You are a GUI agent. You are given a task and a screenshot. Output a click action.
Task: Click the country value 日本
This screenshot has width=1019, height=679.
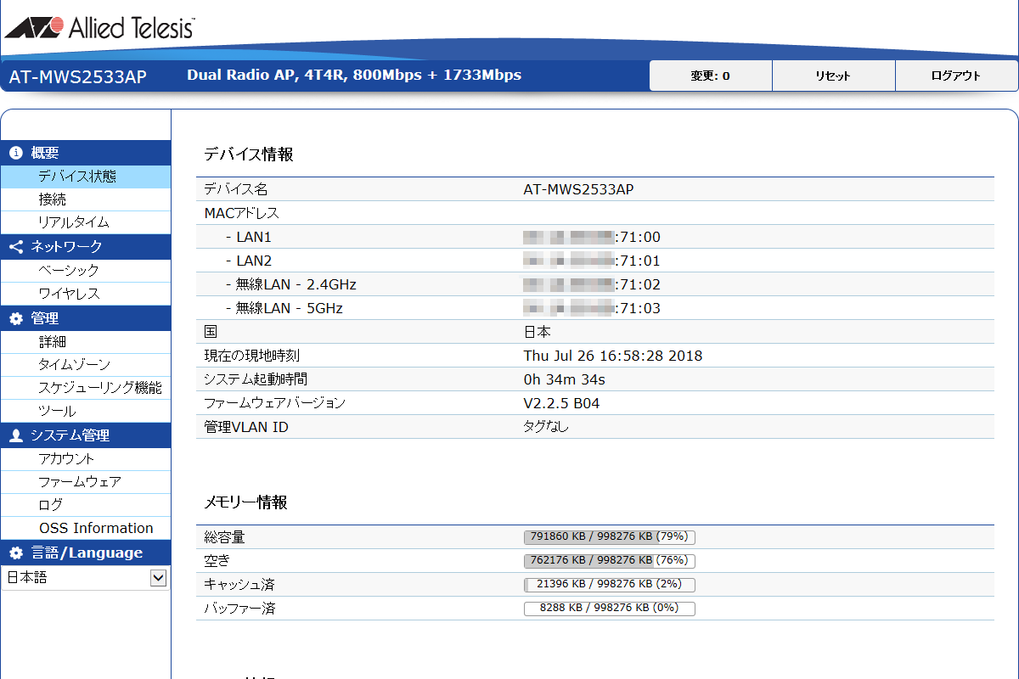pyautogui.click(x=538, y=332)
